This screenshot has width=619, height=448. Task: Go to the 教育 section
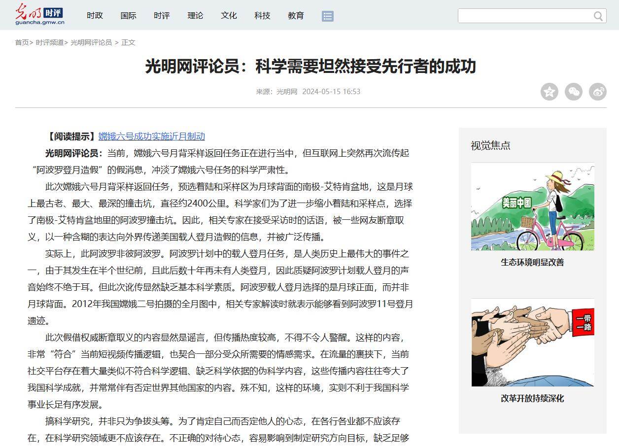click(296, 16)
